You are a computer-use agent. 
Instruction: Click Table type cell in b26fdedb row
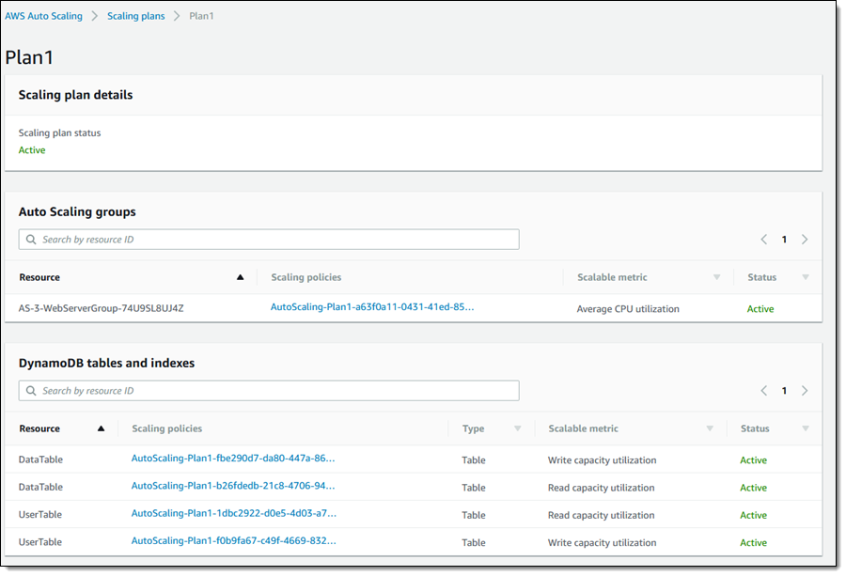(x=474, y=488)
